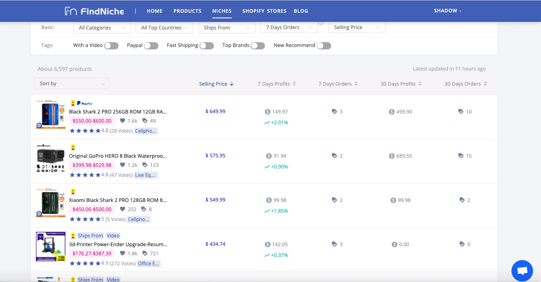Open the Ships From dropdown

(x=227, y=27)
